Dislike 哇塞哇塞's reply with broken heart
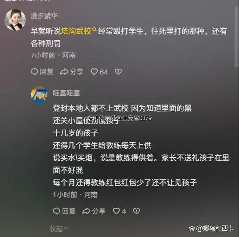239x237 pixels. coord(137,211)
